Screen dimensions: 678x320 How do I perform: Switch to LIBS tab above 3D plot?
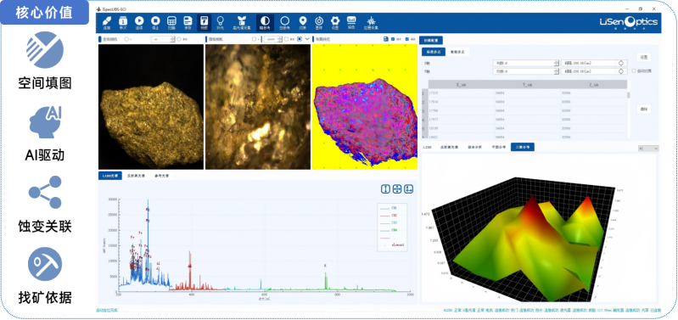click(427, 148)
